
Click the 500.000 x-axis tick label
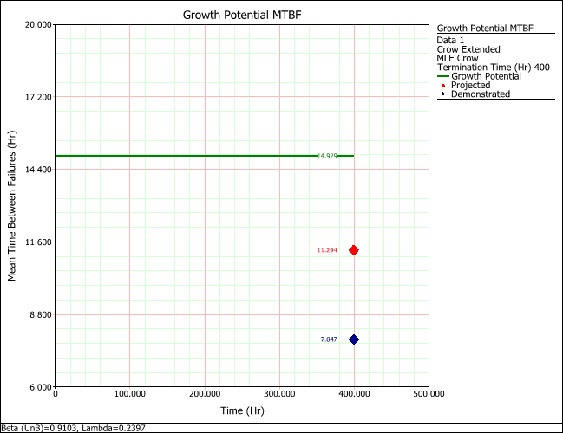[x=429, y=394]
